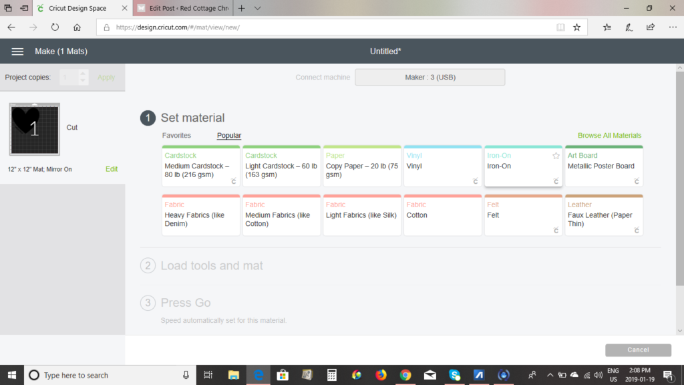Choose Light Cardstock 60 lb material
Image resolution: width=684 pixels, height=385 pixels.
click(x=281, y=166)
